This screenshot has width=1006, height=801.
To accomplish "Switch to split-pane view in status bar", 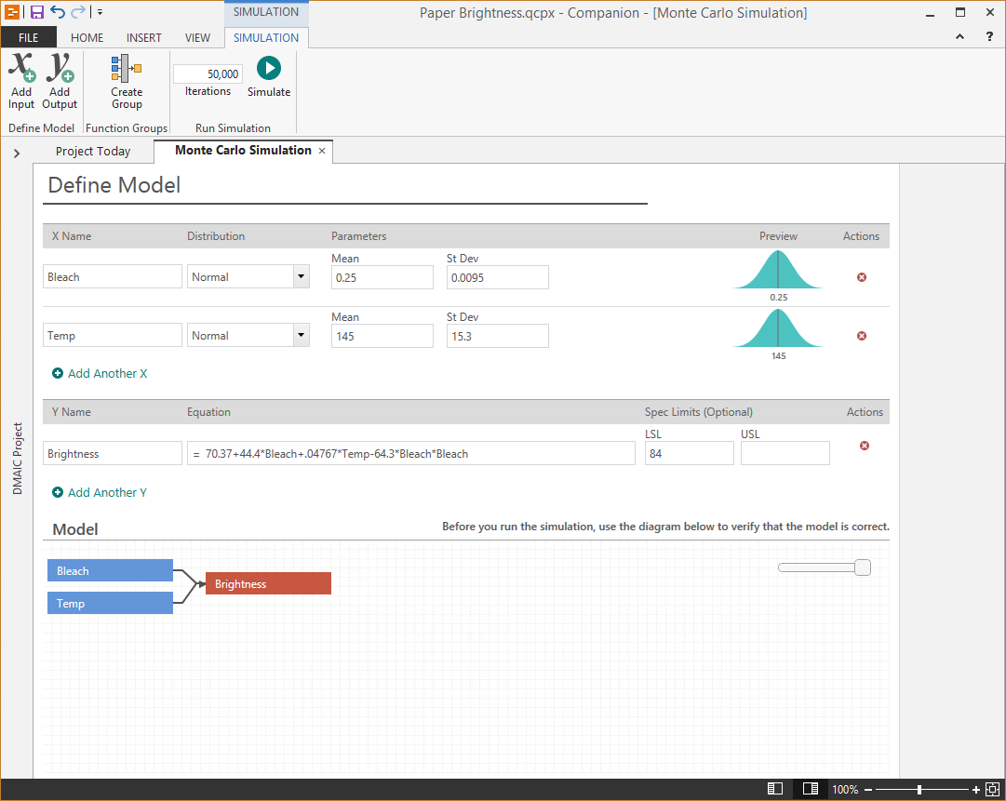I will tap(811, 789).
